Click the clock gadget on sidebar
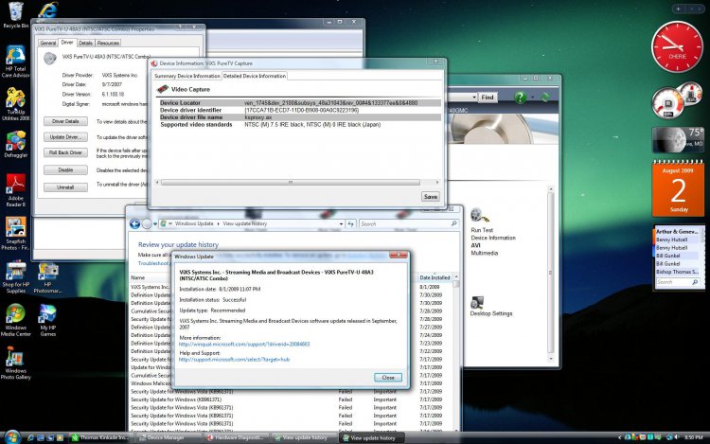This screenshot has width=710, height=444. pos(678,47)
